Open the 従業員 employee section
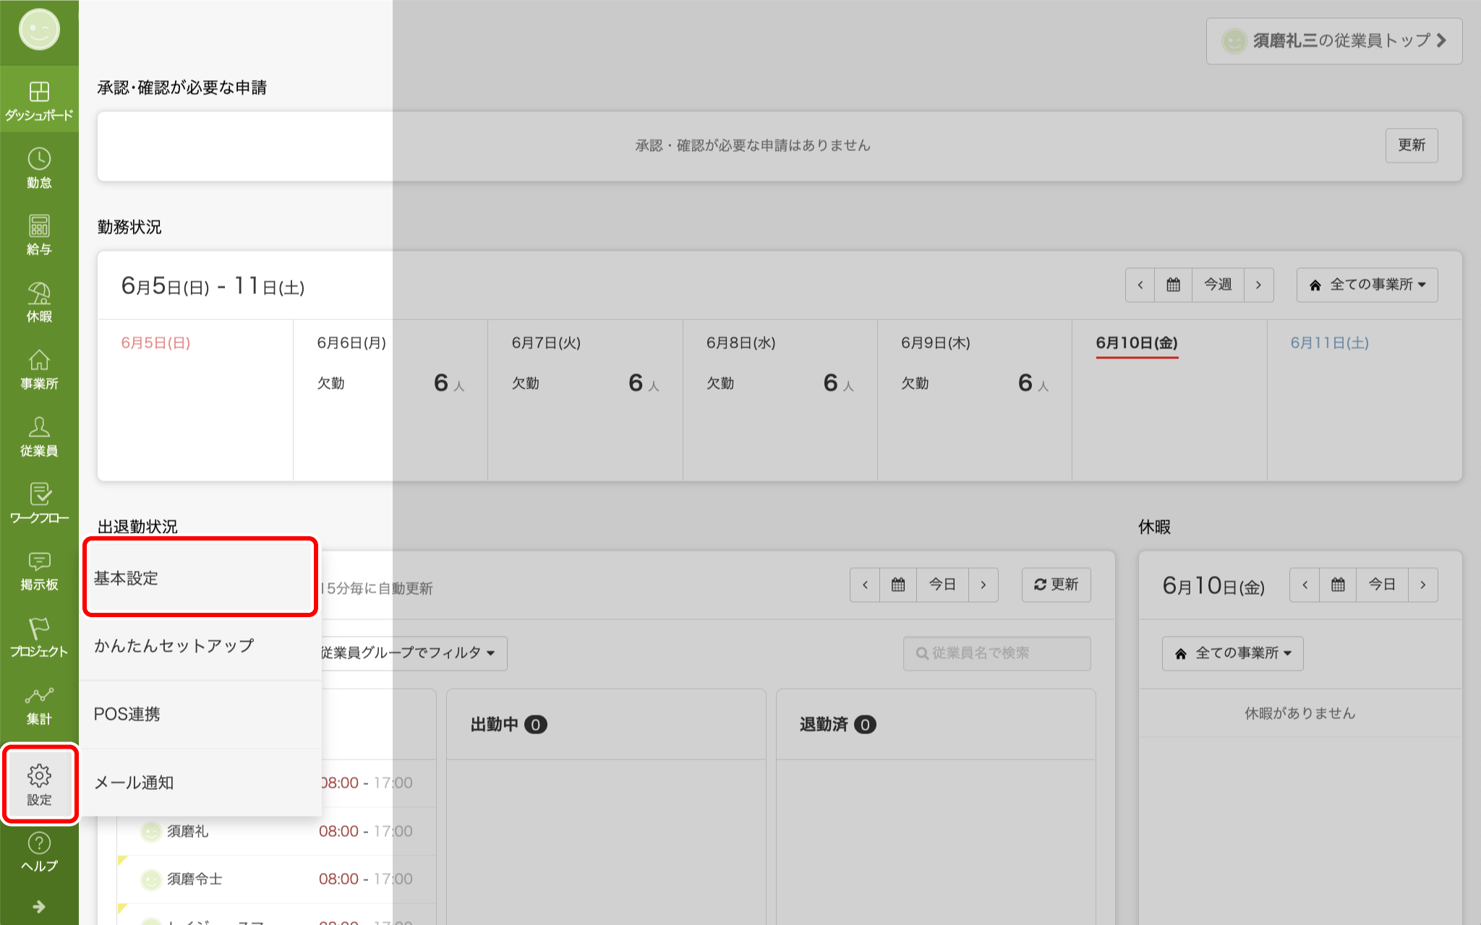Image resolution: width=1481 pixels, height=925 pixels. tap(39, 436)
